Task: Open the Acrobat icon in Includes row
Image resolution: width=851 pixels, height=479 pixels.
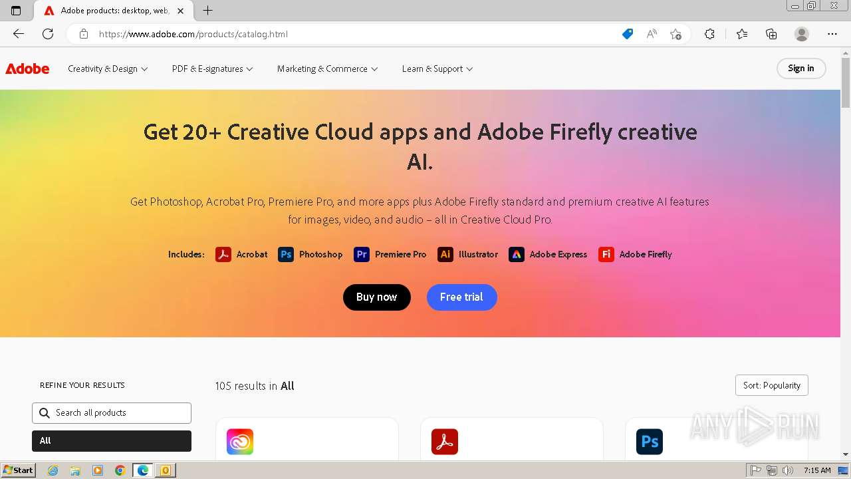Action: point(223,254)
